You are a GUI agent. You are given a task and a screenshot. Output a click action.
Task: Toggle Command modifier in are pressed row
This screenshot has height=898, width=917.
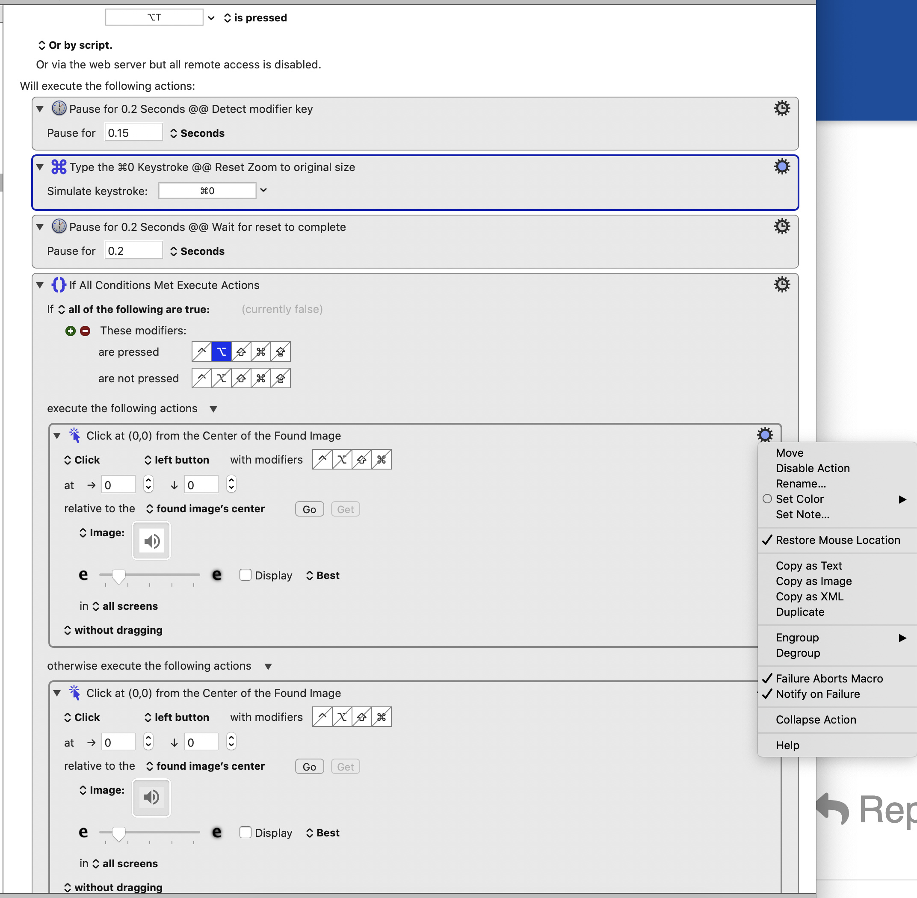[261, 352]
